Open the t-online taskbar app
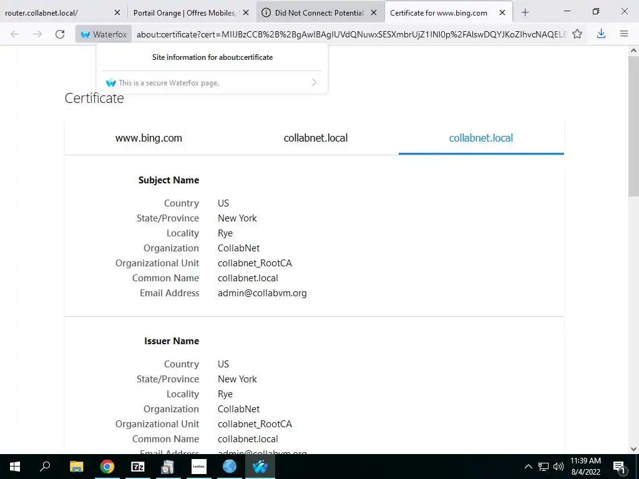 tap(199, 467)
